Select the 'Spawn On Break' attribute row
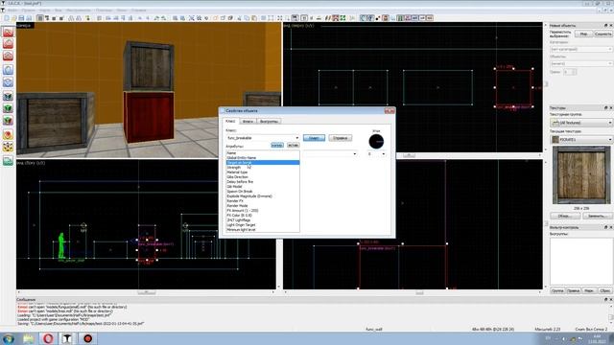This screenshot has width=614, height=345. [263, 192]
